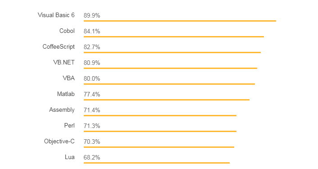The height and width of the screenshot is (169, 318).
Task: Click the orange Matlab bar
Action: click(x=167, y=100)
